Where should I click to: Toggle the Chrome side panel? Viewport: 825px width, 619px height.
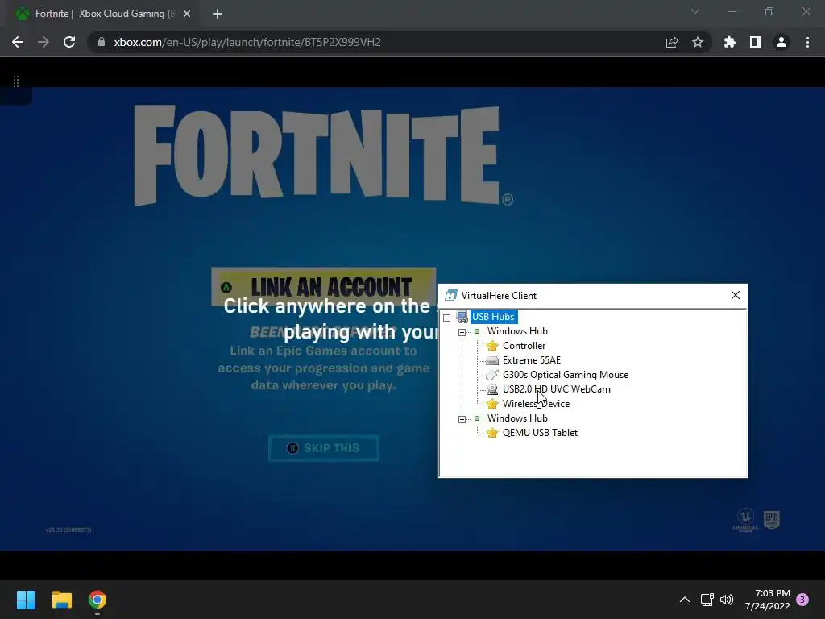pyautogui.click(x=756, y=42)
